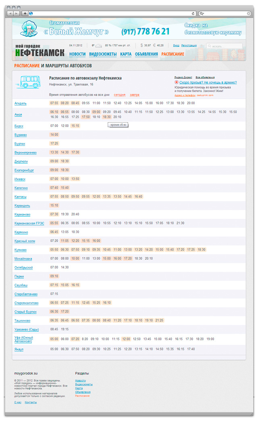258x426 pixels.
Task: Click the cloudy weather icon
Action: tap(98, 46)
